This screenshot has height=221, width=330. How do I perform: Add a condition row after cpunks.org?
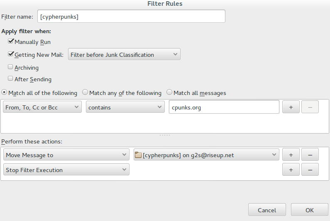coord(291,107)
